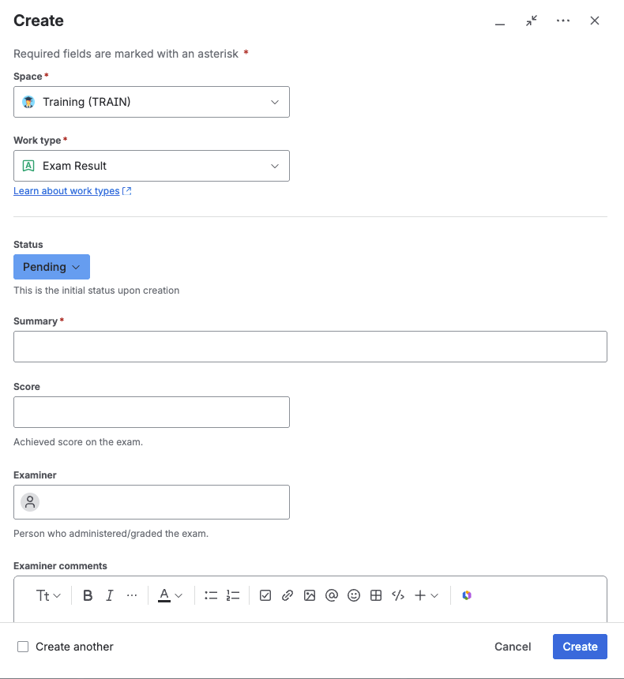Viewport: 624px width, 679px height.
Task: Open the Space dropdown showing Training (TRAIN)
Action: point(152,102)
